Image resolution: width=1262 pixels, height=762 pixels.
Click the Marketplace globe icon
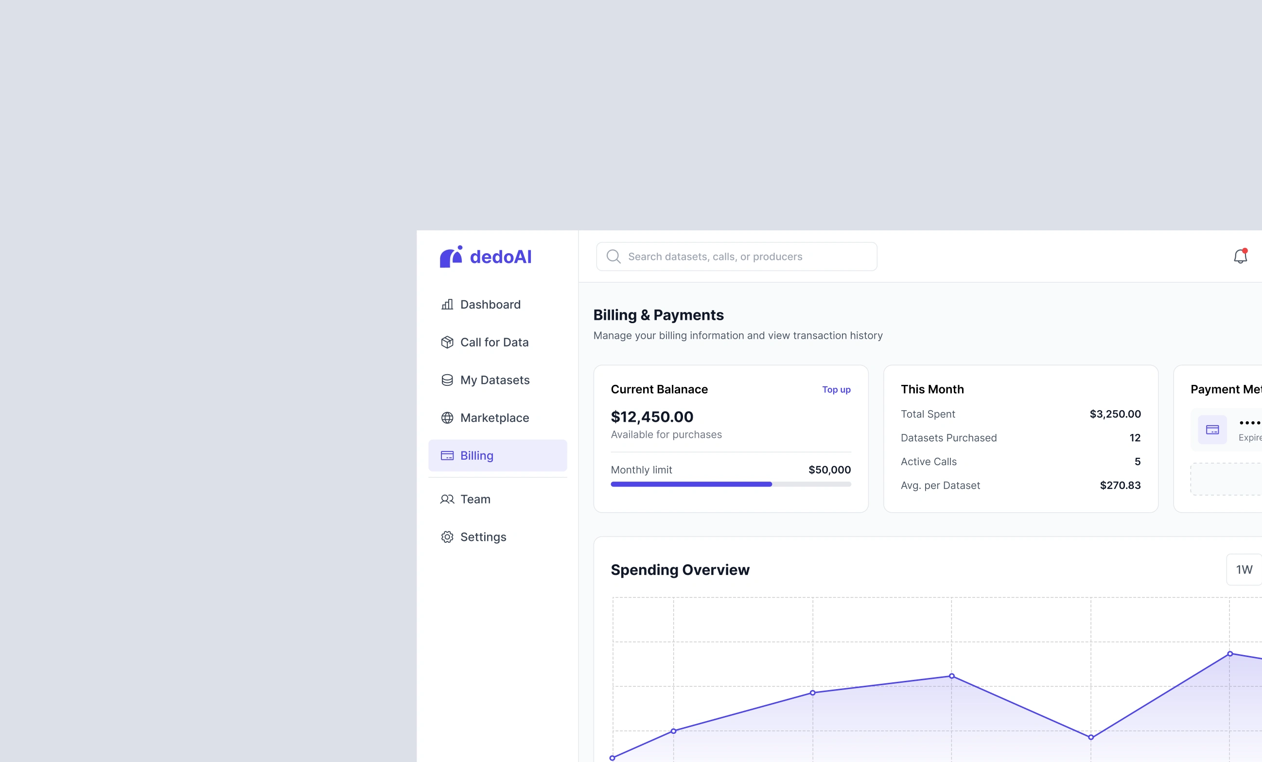[447, 418]
